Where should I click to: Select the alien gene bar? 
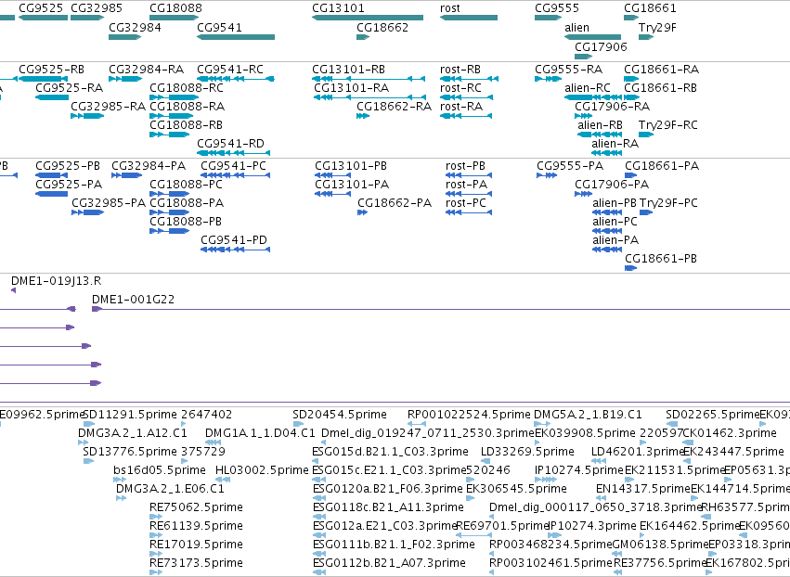coord(592,37)
